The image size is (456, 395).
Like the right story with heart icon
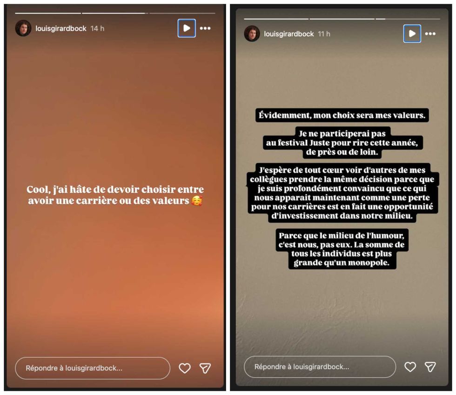coord(410,367)
